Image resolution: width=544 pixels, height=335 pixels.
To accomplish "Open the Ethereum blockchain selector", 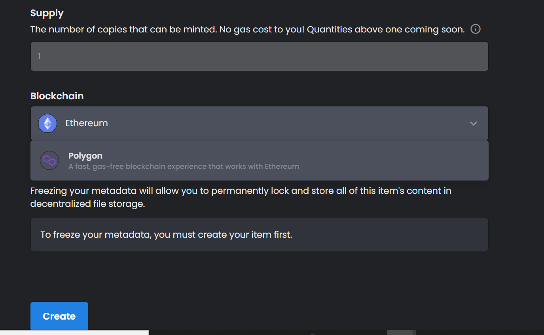I will click(260, 123).
